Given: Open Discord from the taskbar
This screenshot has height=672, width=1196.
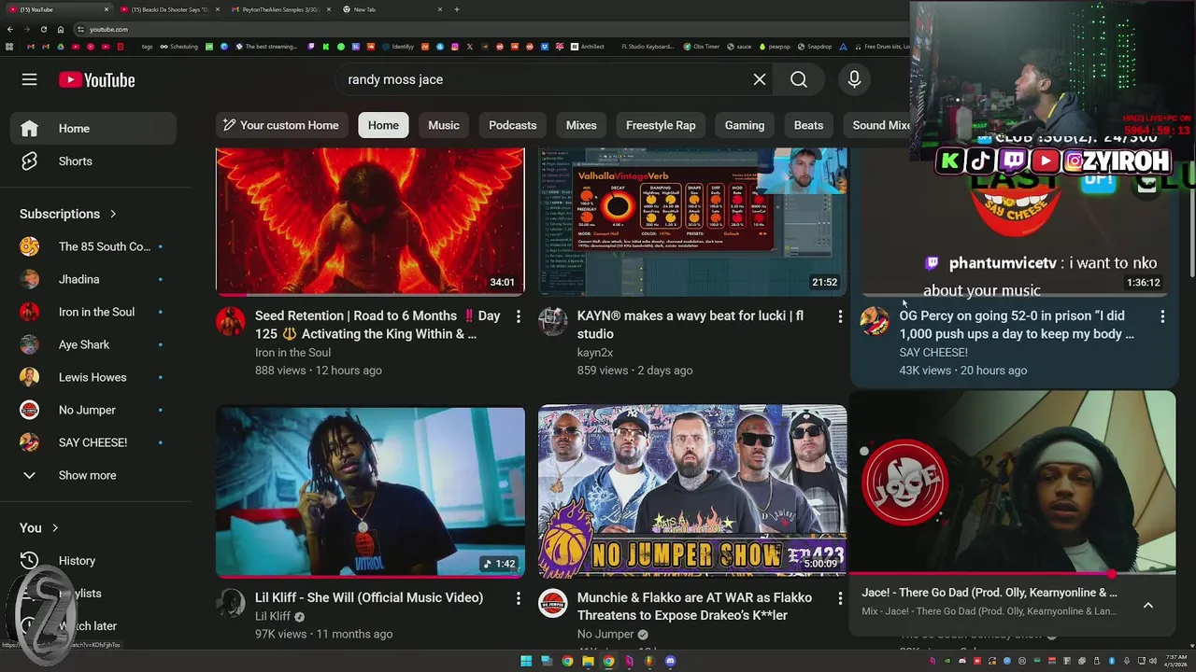Looking at the screenshot, I should 670,661.
